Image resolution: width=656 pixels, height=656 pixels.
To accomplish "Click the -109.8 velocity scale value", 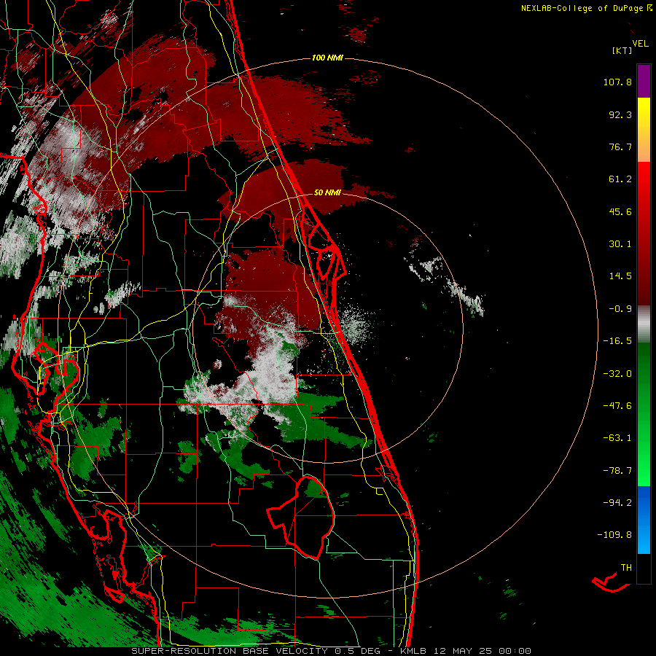I will coord(615,535).
